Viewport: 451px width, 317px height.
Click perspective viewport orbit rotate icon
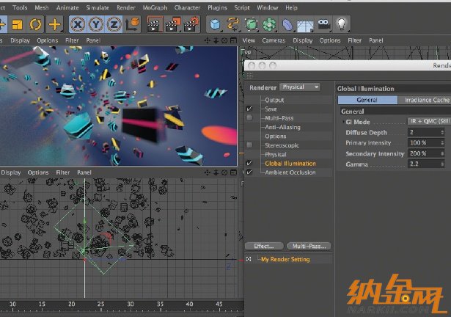[224, 40]
